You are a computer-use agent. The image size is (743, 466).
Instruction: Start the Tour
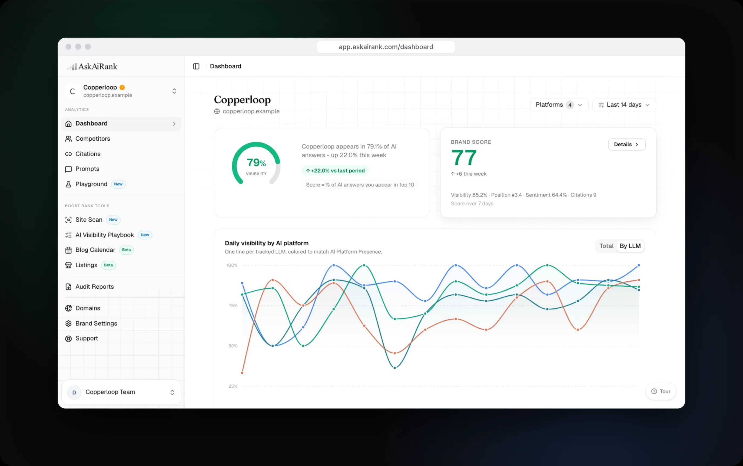tap(661, 391)
